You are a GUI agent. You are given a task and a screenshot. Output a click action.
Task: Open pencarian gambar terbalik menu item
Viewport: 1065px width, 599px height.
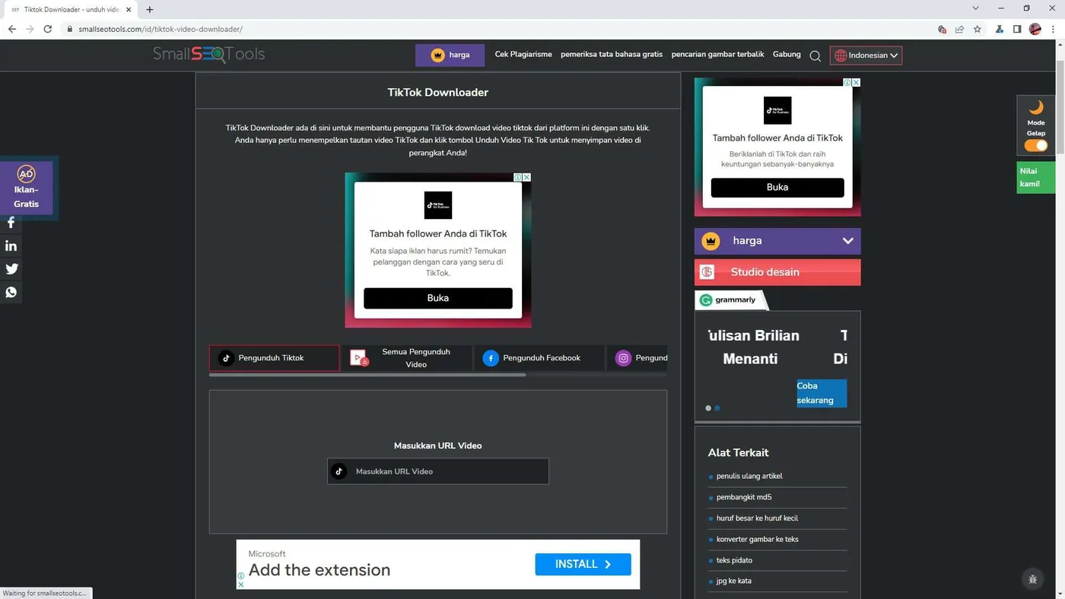coord(717,54)
